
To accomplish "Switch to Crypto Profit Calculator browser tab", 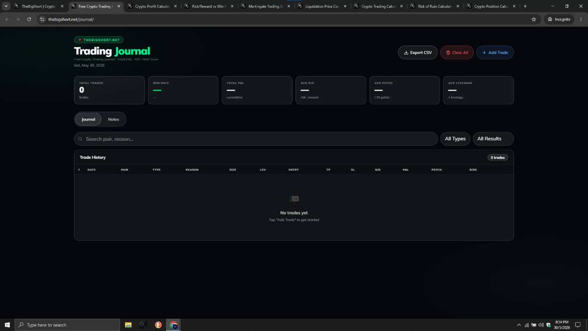I will [x=151, y=6].
